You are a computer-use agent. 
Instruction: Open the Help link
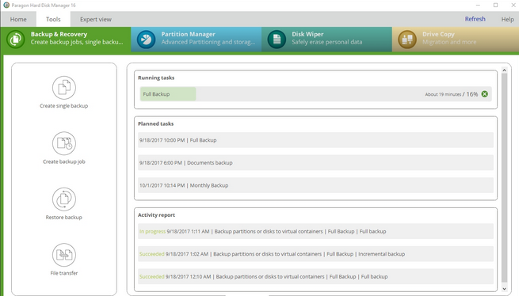507,19
